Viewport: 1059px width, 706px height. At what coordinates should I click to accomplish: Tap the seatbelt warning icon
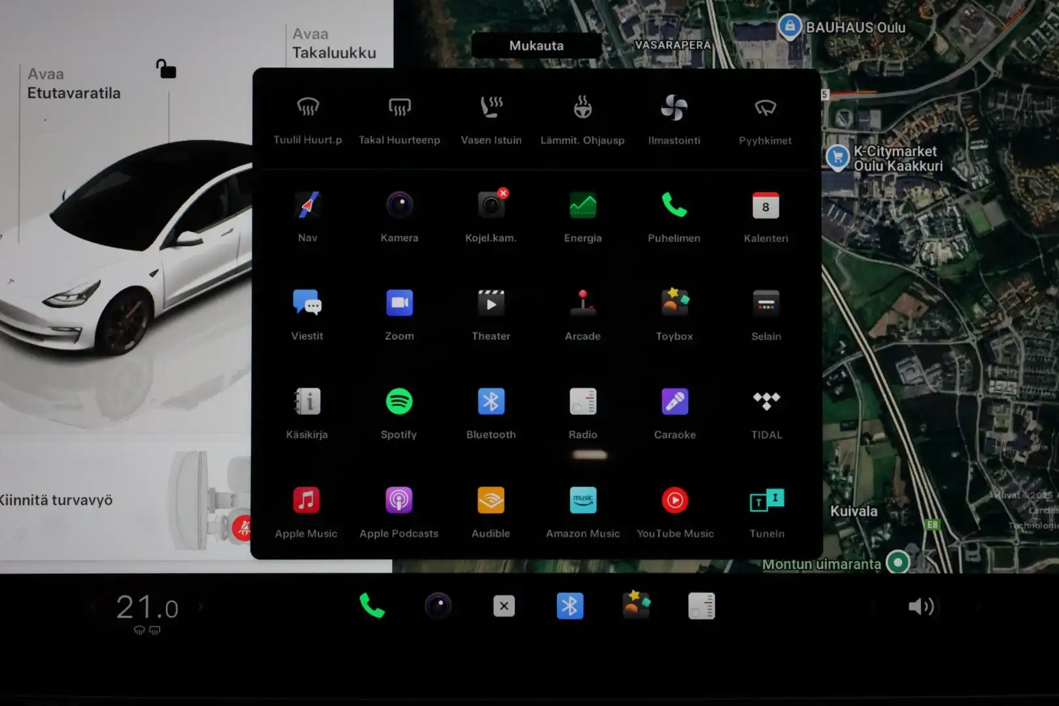point(243,528)
